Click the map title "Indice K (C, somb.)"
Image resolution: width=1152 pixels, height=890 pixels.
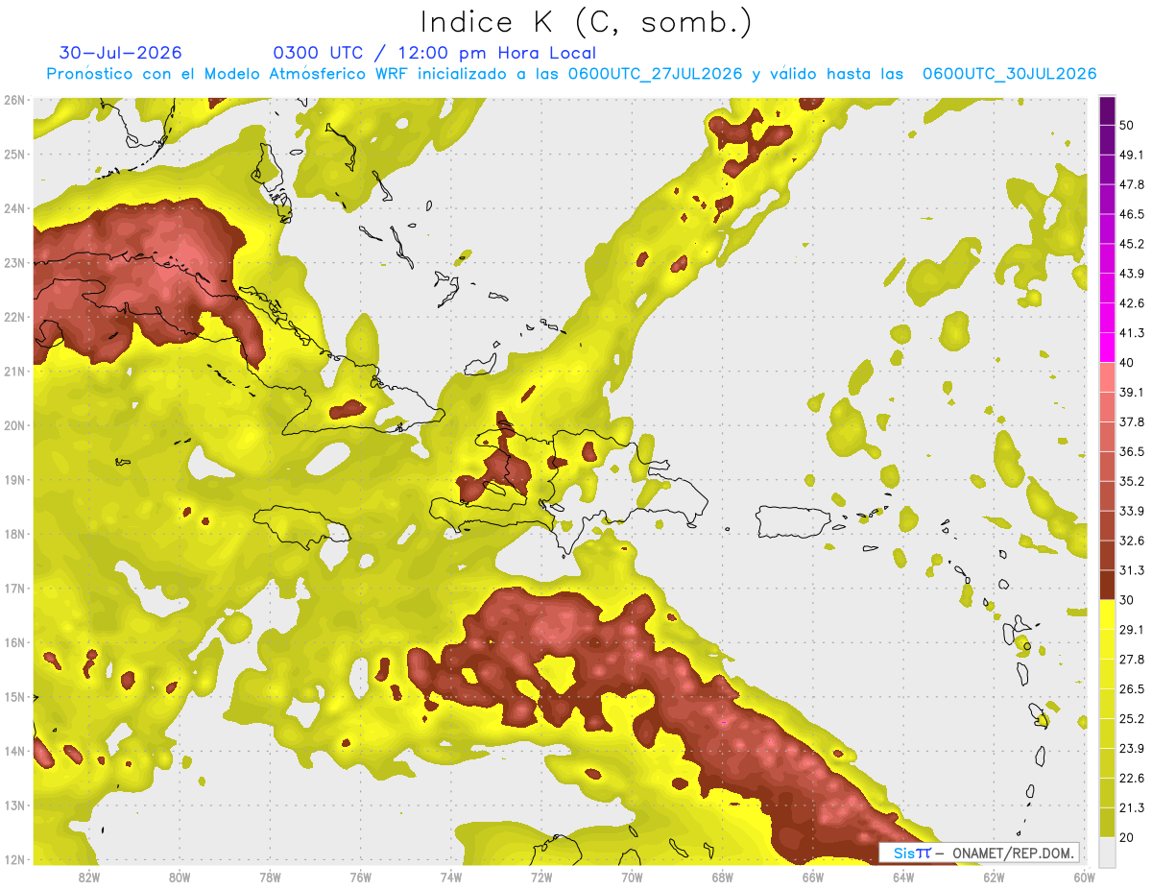tap(587, 22)
